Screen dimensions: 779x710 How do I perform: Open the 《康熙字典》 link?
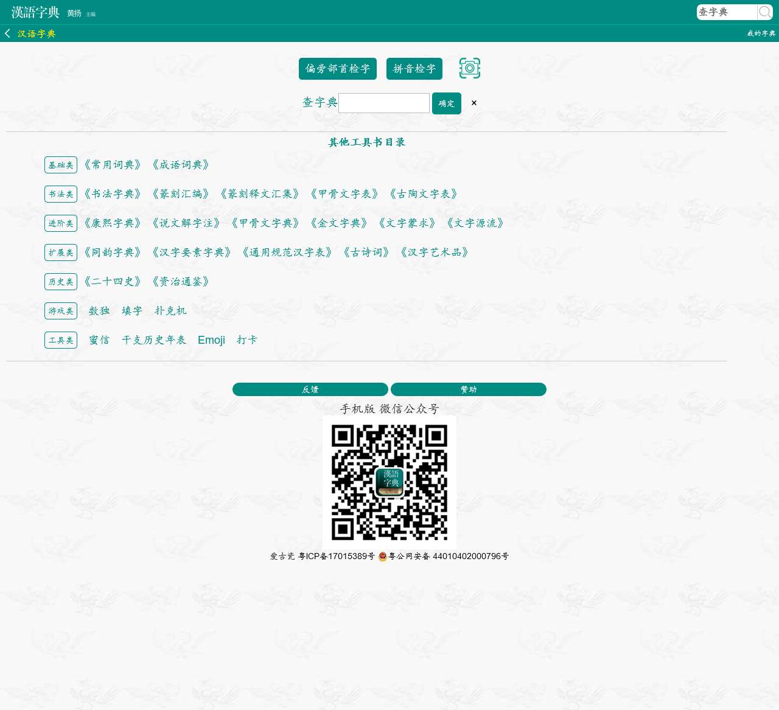113,223
